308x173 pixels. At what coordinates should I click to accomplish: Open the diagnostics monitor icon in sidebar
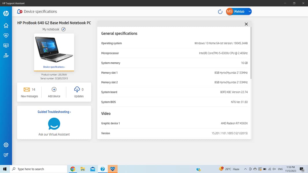coord(6,46)
